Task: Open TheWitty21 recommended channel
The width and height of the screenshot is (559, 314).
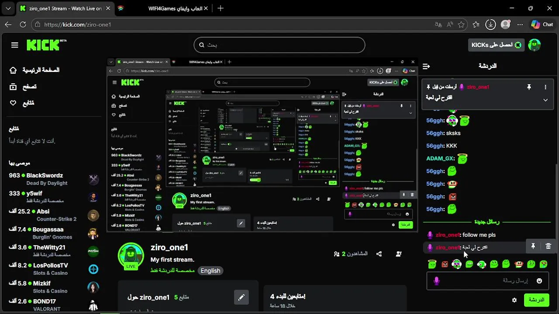Action: click(53, 251)
